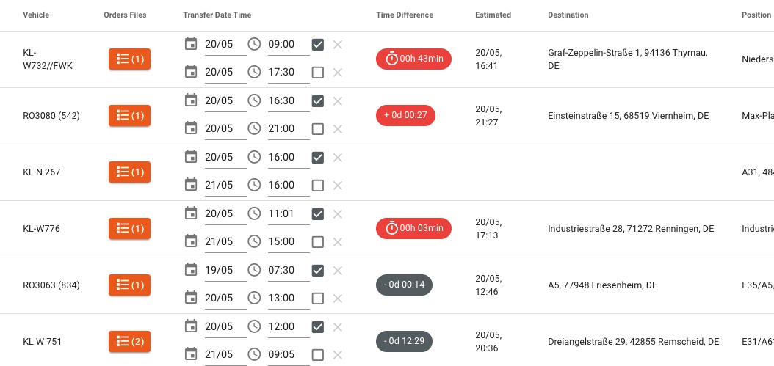
Task: Sort by Destination column header
Action: click(x=568, y=15)
